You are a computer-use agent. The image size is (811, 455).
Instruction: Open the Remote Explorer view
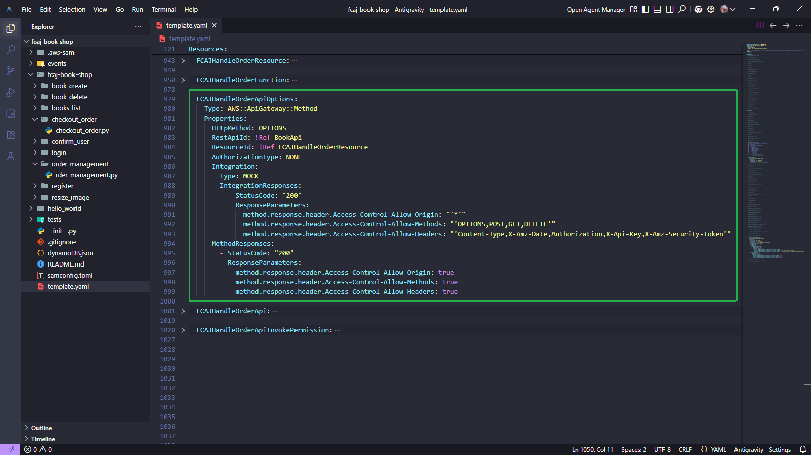(10, 113)
